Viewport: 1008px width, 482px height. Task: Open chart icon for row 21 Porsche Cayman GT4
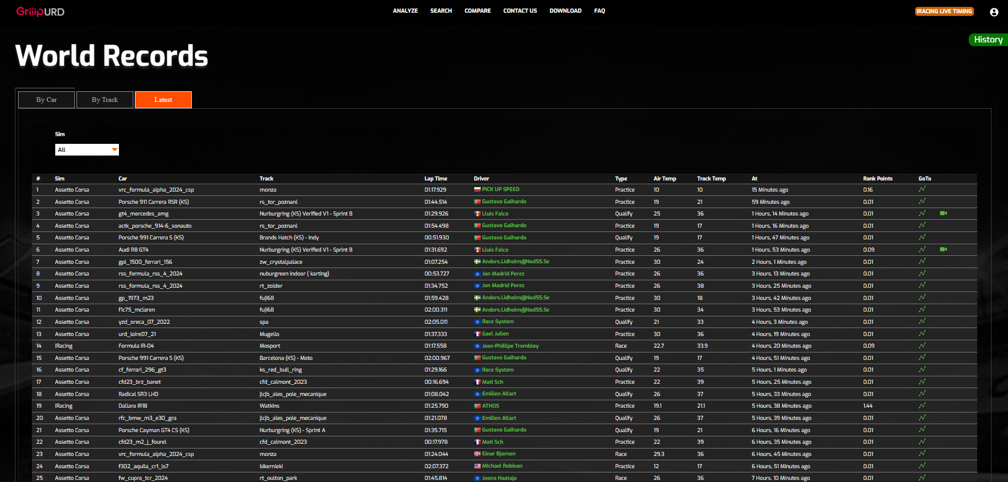tap(922, 429)
